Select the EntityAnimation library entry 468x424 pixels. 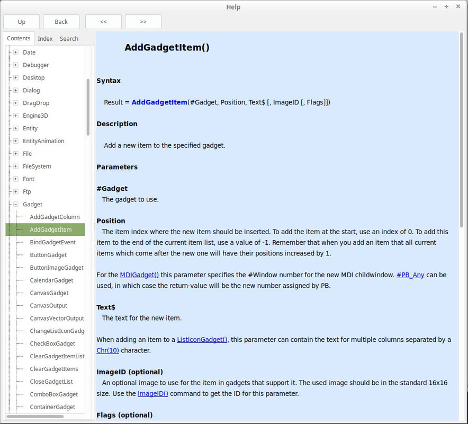43,141
